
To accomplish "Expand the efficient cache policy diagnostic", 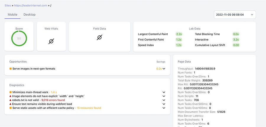I will point(164,108).
